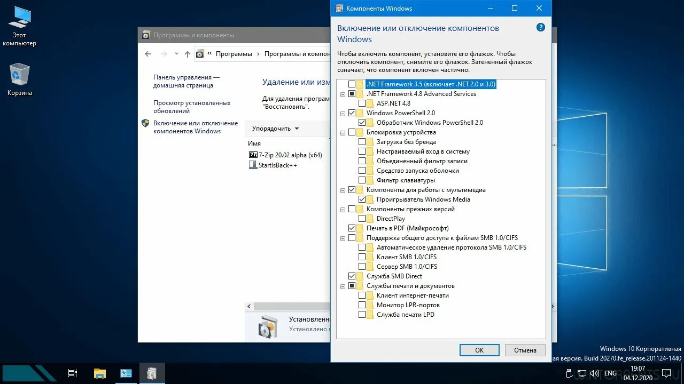Enable Монитор LPR-портов checkbox

[x=362, y=305]
